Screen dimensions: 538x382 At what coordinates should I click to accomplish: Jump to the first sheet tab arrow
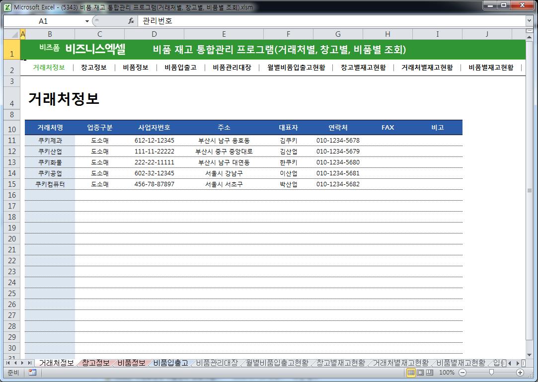click(7, 363)
